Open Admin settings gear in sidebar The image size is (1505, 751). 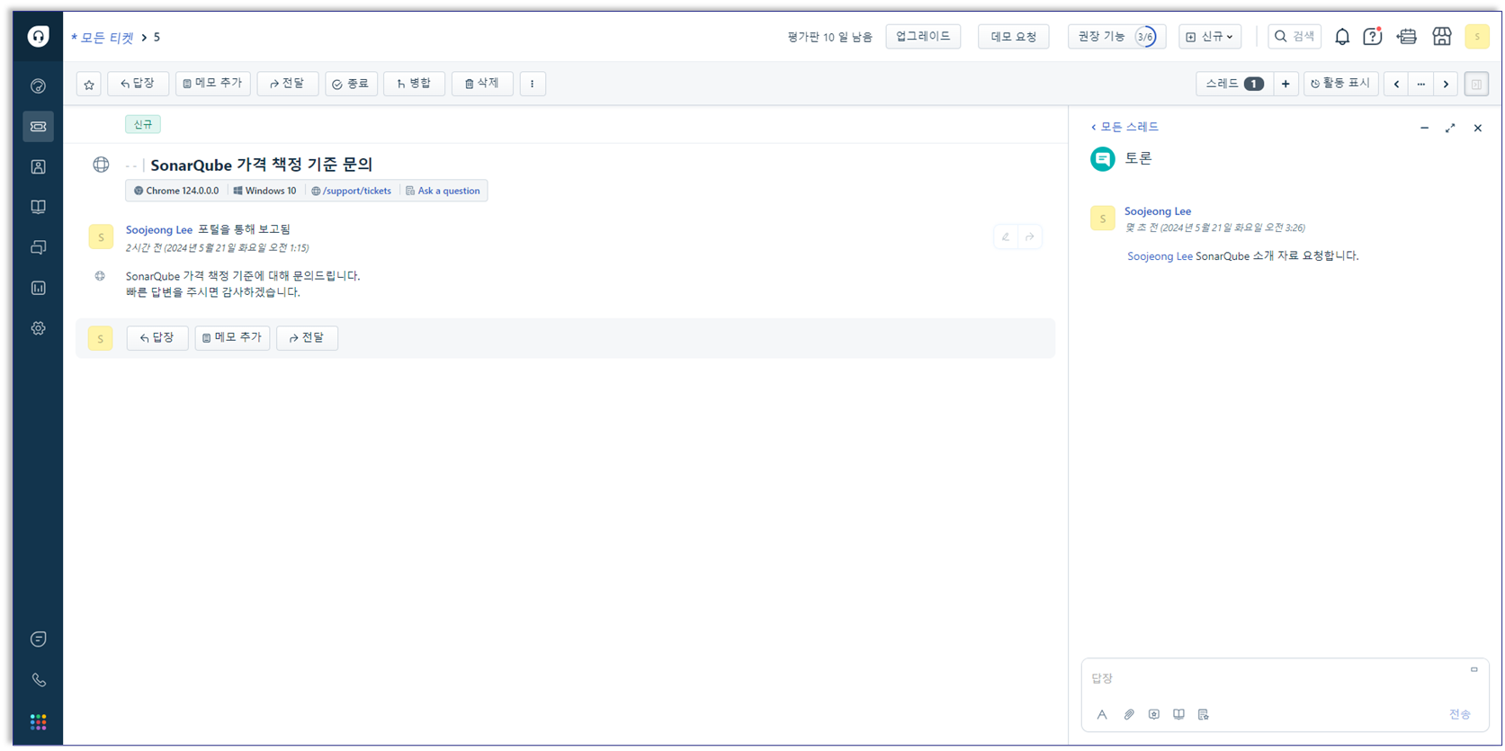(38, 329)
